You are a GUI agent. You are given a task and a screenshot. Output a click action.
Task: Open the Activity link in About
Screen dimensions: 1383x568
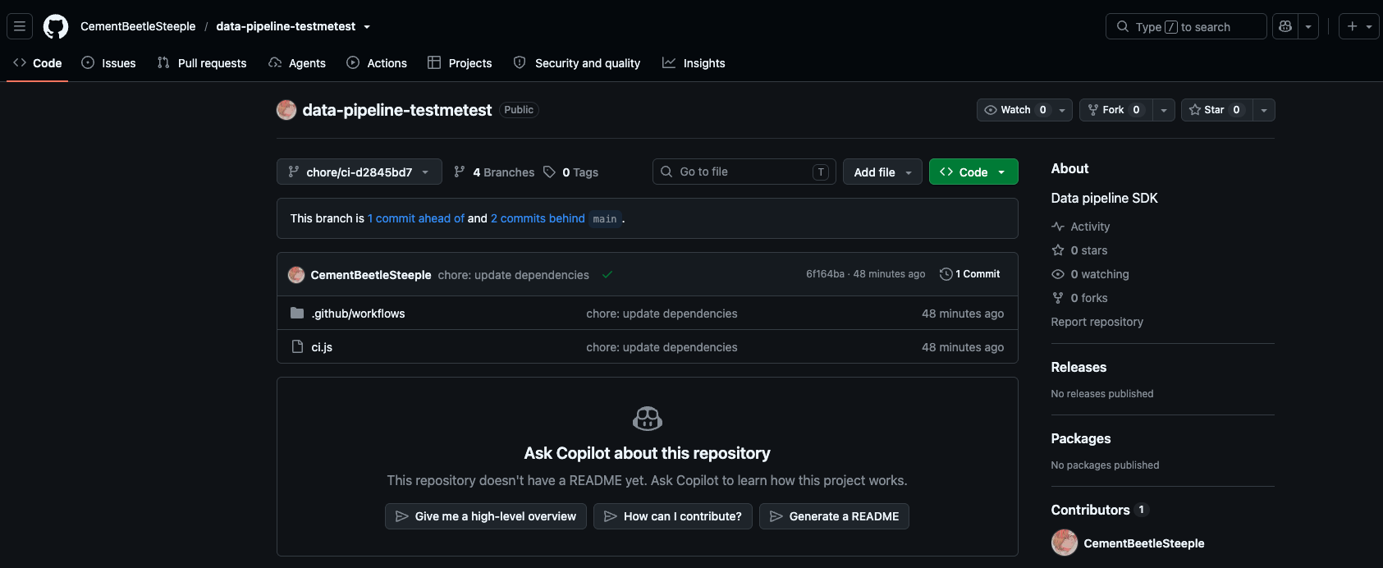click(1081, 227)
